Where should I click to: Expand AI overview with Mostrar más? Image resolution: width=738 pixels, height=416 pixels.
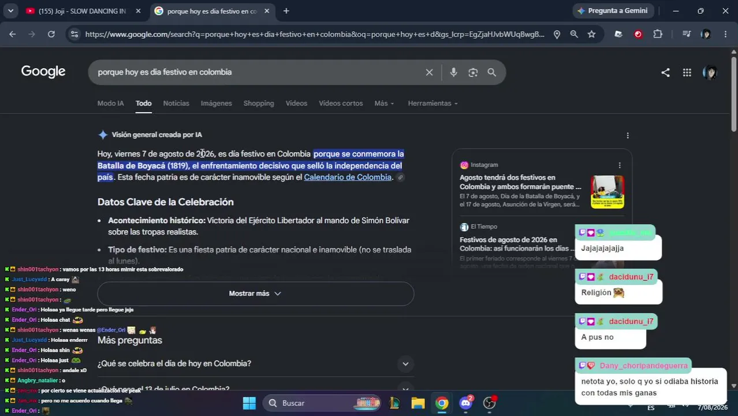pos(255,294)
